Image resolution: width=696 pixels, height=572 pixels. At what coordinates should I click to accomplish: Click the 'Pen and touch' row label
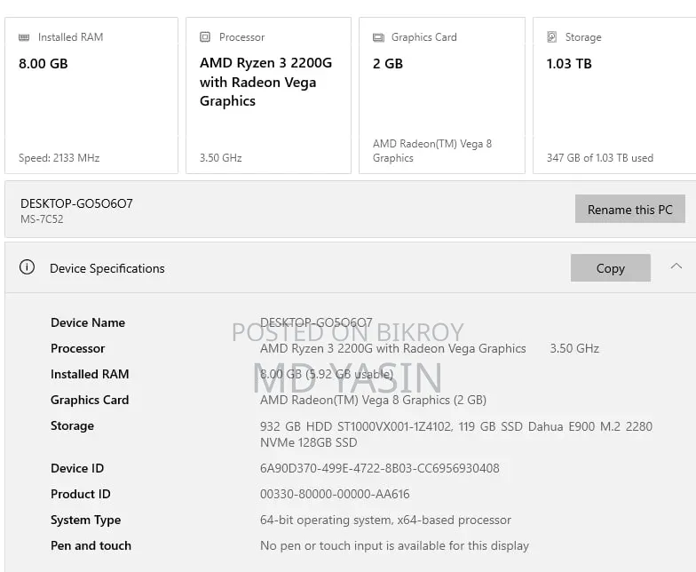point(91,545)
